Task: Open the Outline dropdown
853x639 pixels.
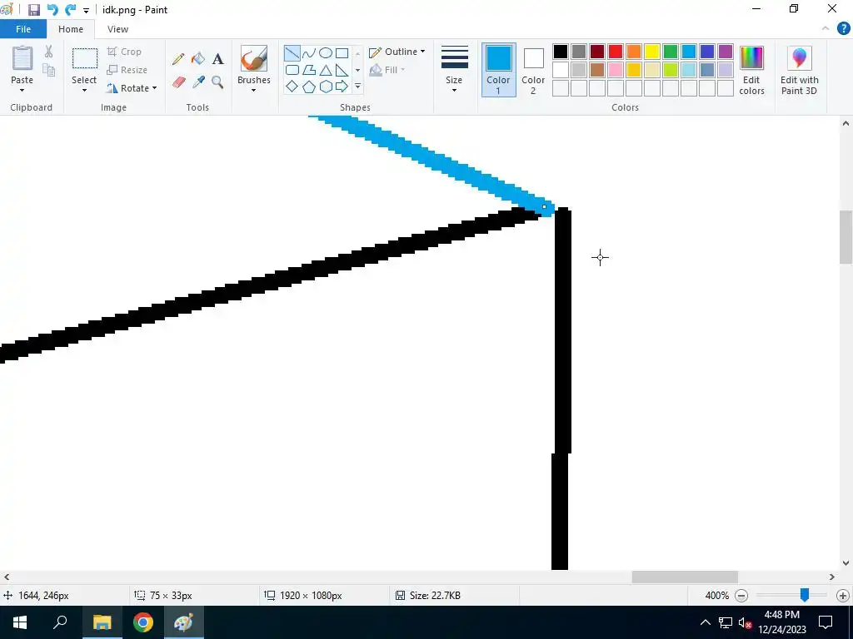Action: coord(397,52)
